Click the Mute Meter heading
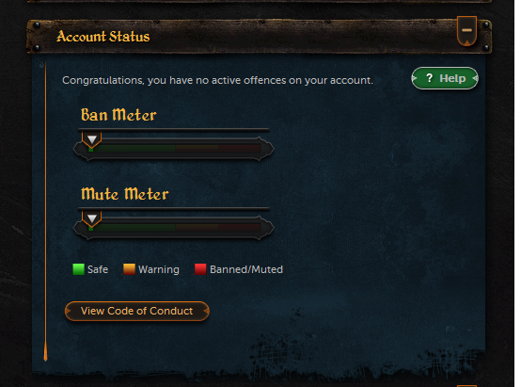Viewport: 521px width, 387px height. (x=125, y=194)
